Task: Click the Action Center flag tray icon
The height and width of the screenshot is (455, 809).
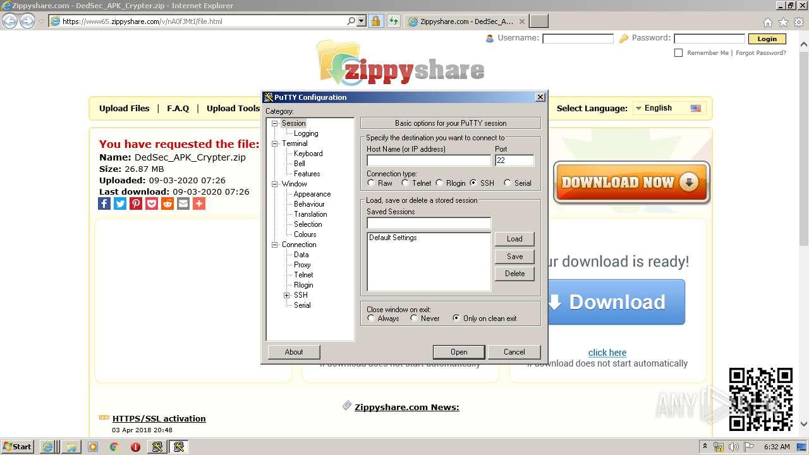Action: point(748,446)
